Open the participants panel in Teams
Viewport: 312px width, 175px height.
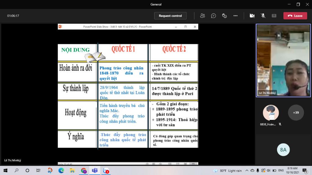point(203,16)
